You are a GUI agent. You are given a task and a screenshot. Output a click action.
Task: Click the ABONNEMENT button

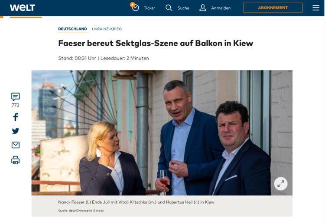(x=273, y=8)
